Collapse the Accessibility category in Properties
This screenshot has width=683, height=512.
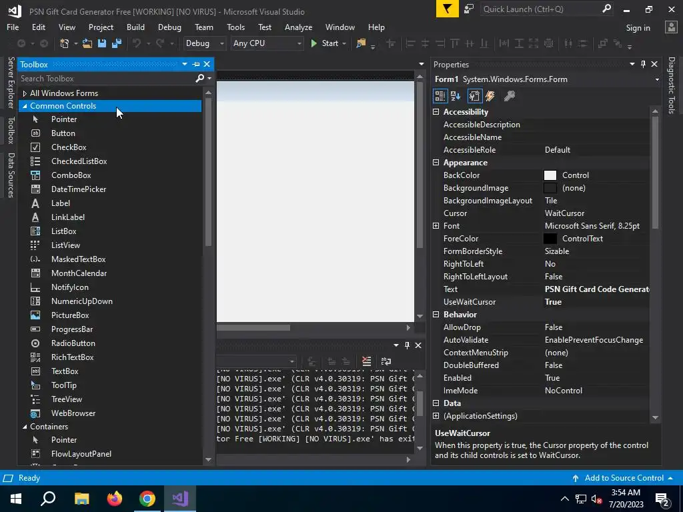[436, 112]
